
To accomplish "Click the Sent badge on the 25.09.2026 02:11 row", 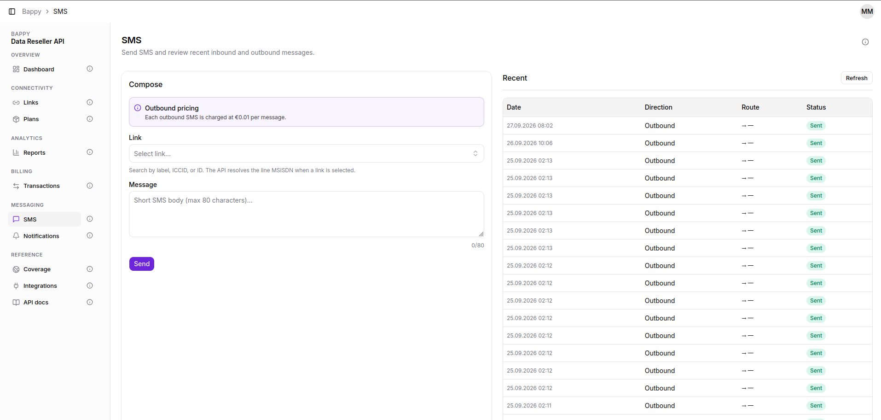I will coord(816,406).
